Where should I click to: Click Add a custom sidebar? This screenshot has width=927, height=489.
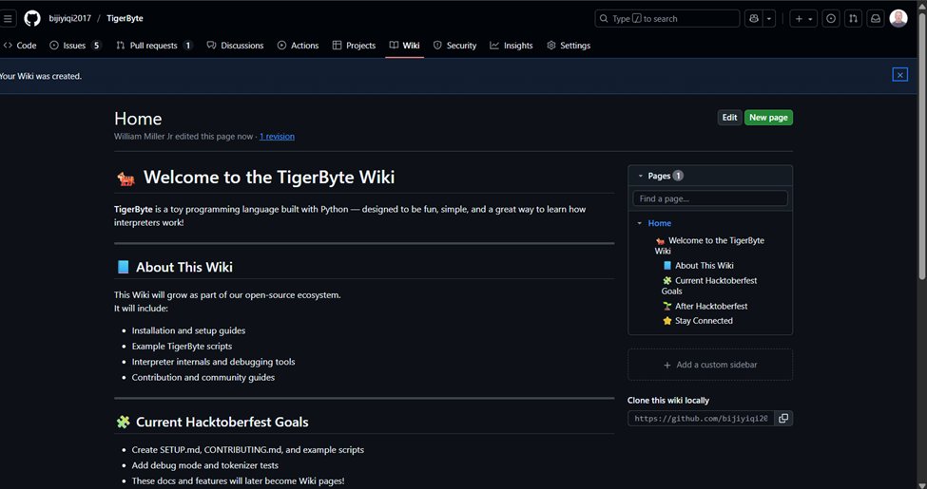(710, 365)
